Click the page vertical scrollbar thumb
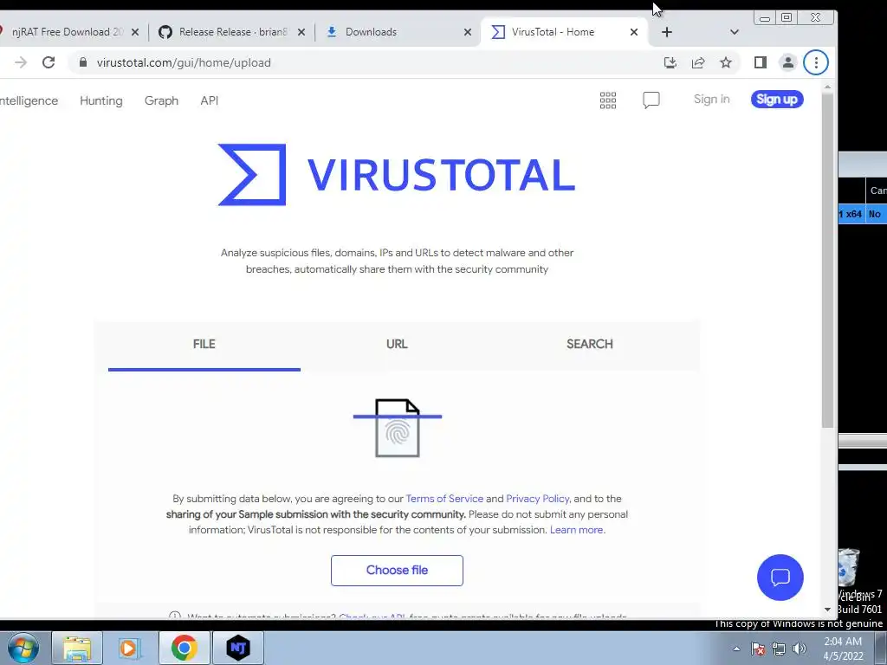 coord(827,260)
